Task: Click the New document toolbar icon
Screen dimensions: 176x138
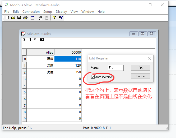Action: [x=7, y=18]
